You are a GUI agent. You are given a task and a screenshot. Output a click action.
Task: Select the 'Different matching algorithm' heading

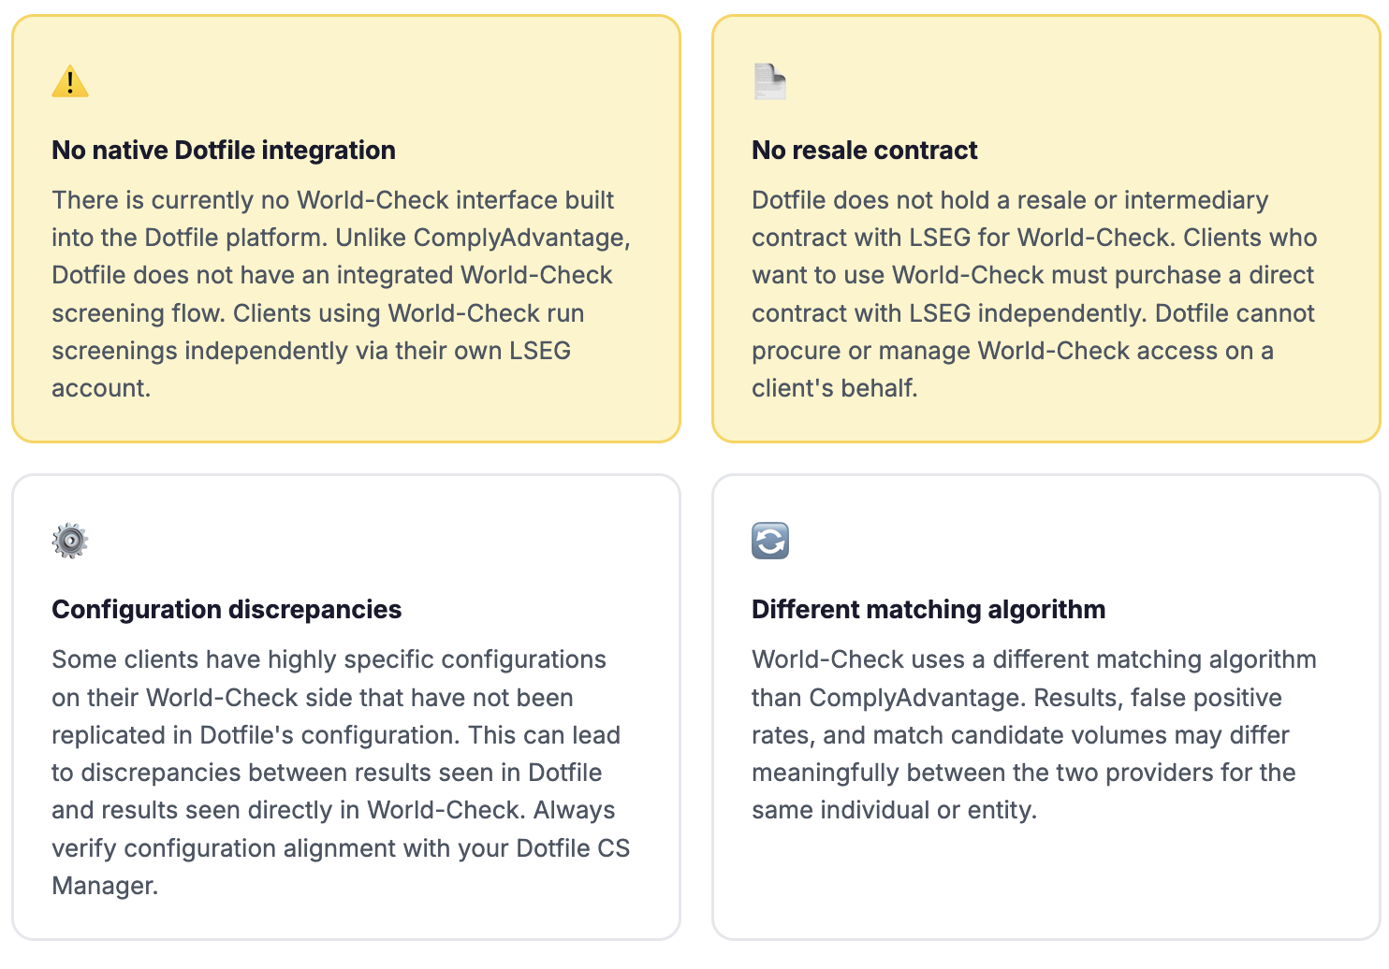tap(928, 610)
